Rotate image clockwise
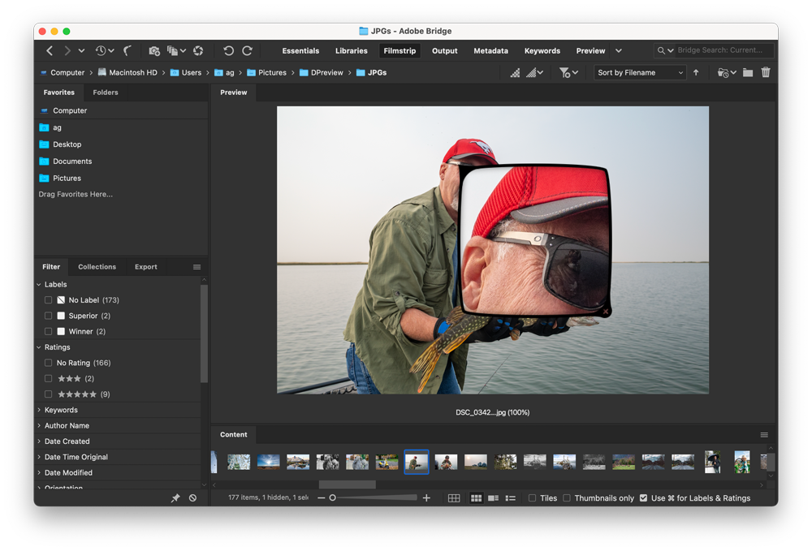The image size is (812, 551). (x=248, y=50)
